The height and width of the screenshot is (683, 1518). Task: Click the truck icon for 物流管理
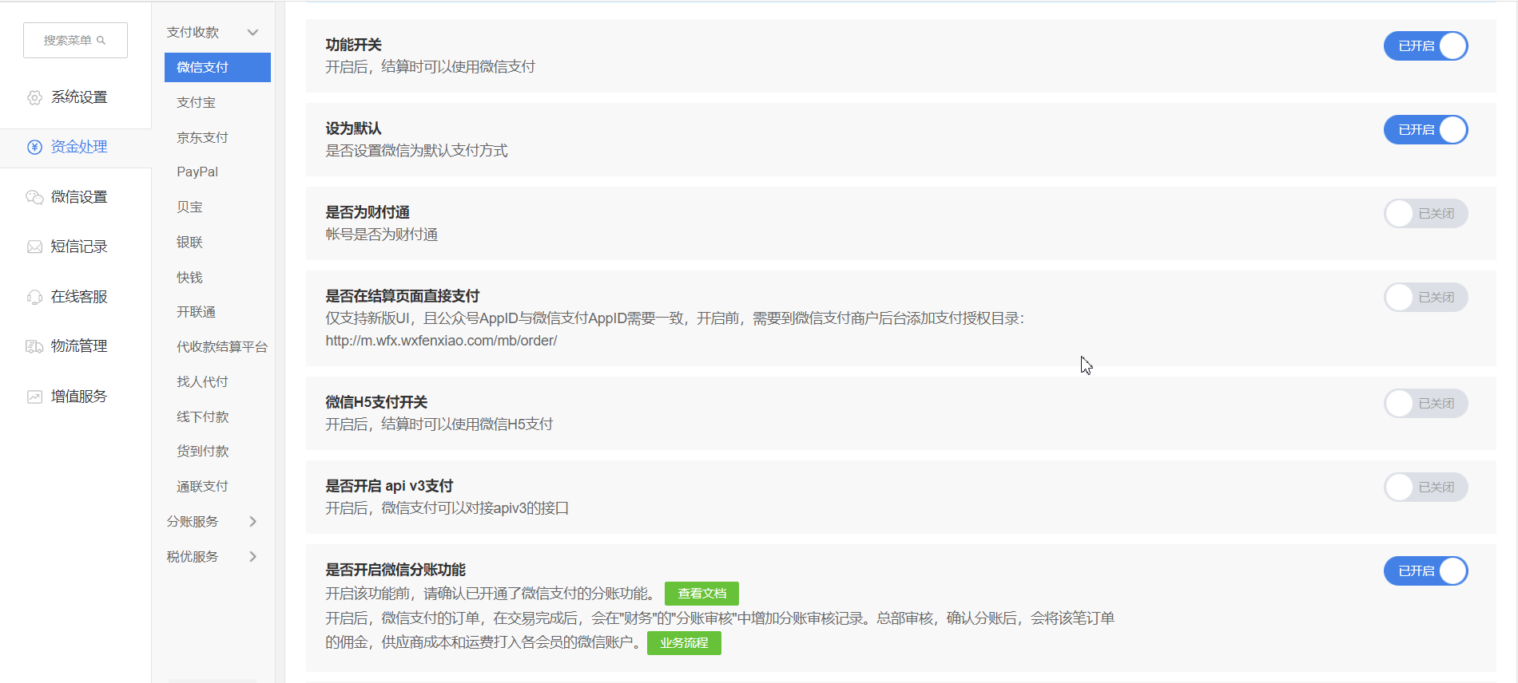34,346
